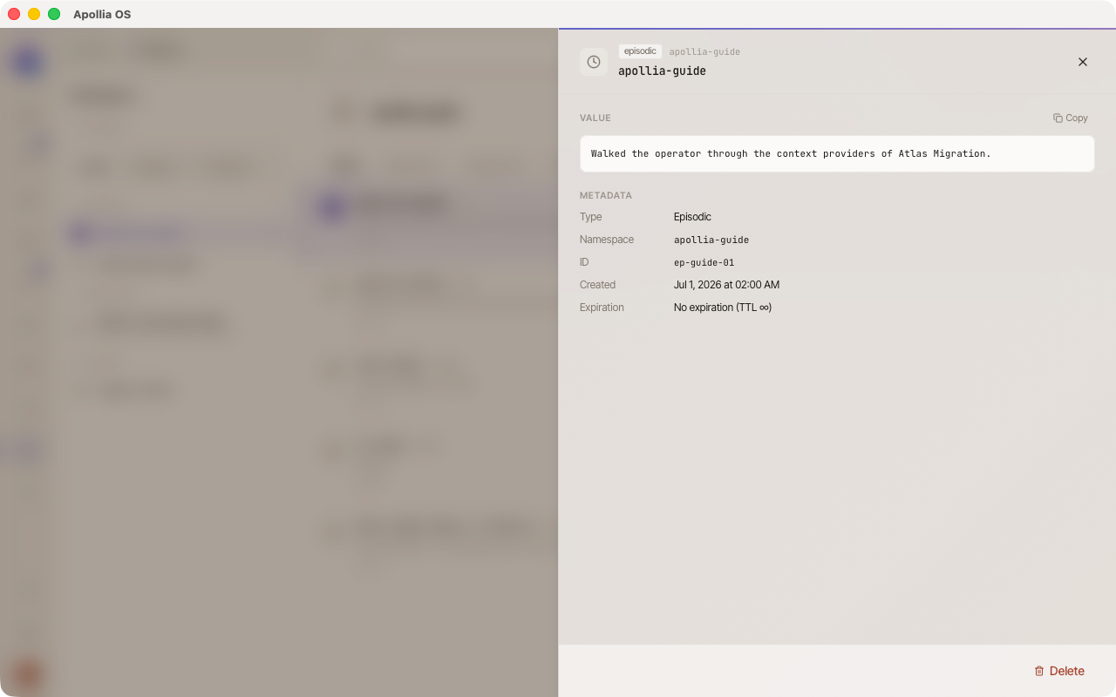This screenshot has height=697, width=1116.
Task: Click the grey apollia-guide namespace beside the badge
Action: tap(704, 52)
